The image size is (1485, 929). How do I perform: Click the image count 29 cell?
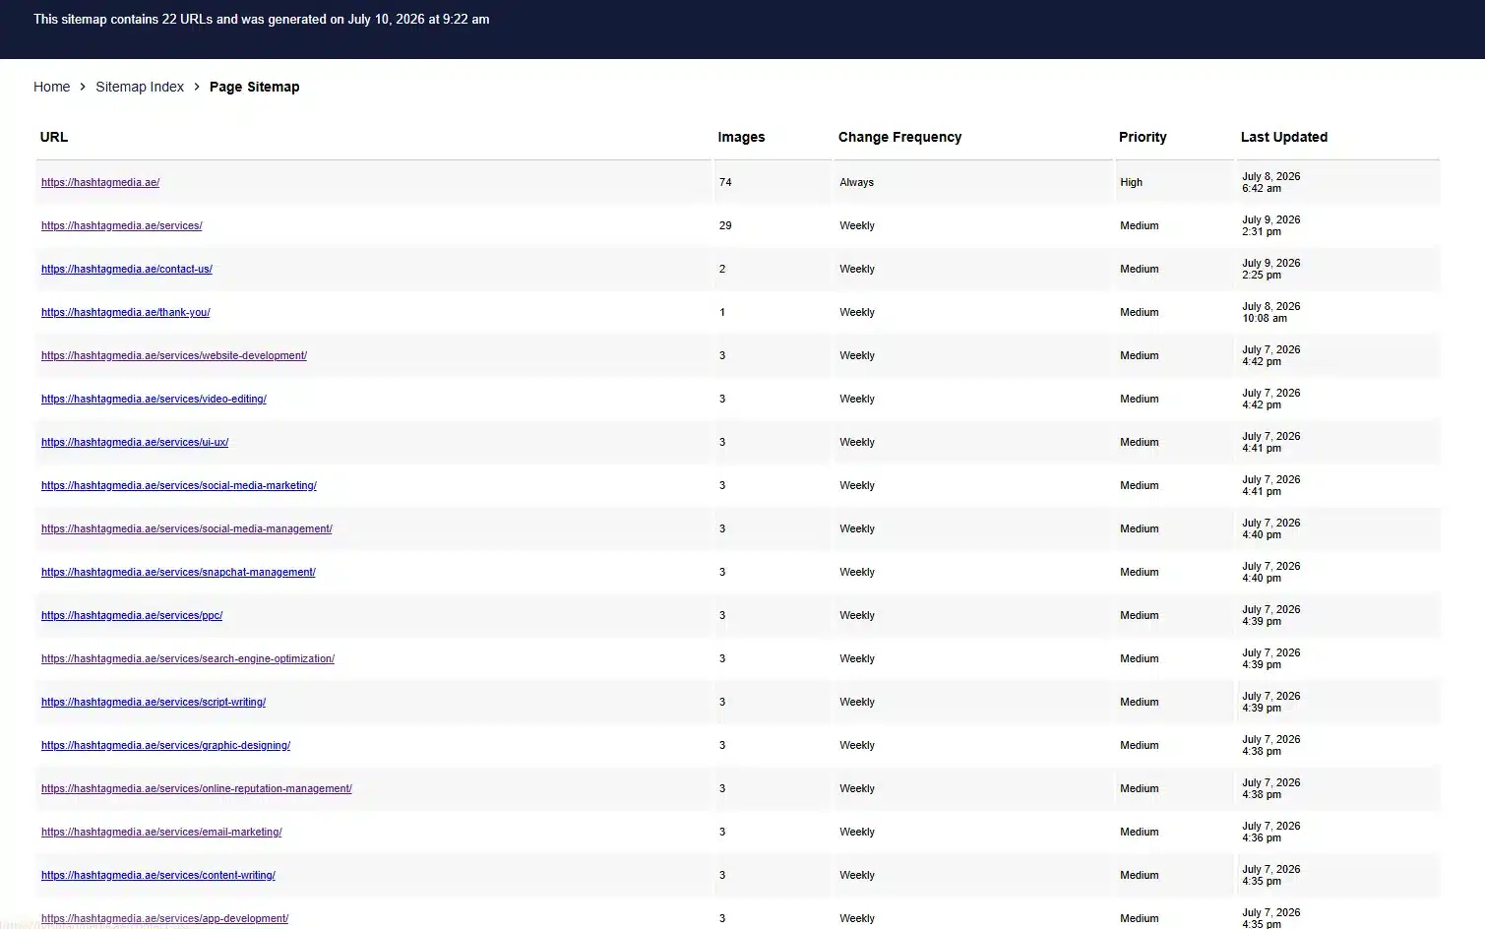[x=725, y=225]
